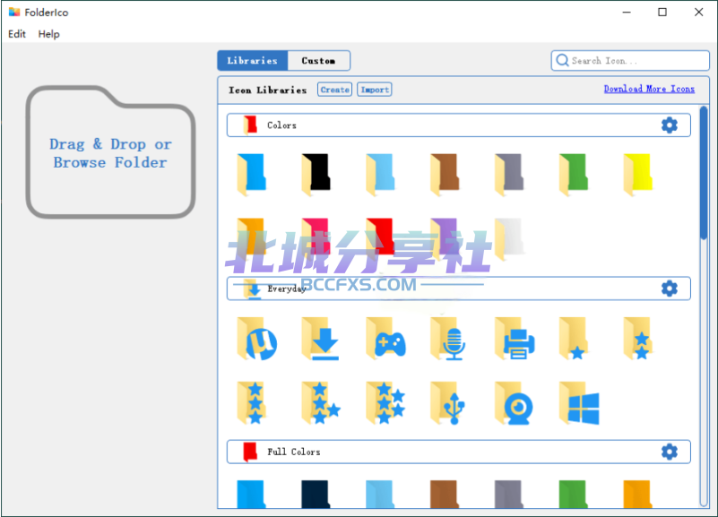Pick the pink folder icon in Colors

(x=316, y=238)
